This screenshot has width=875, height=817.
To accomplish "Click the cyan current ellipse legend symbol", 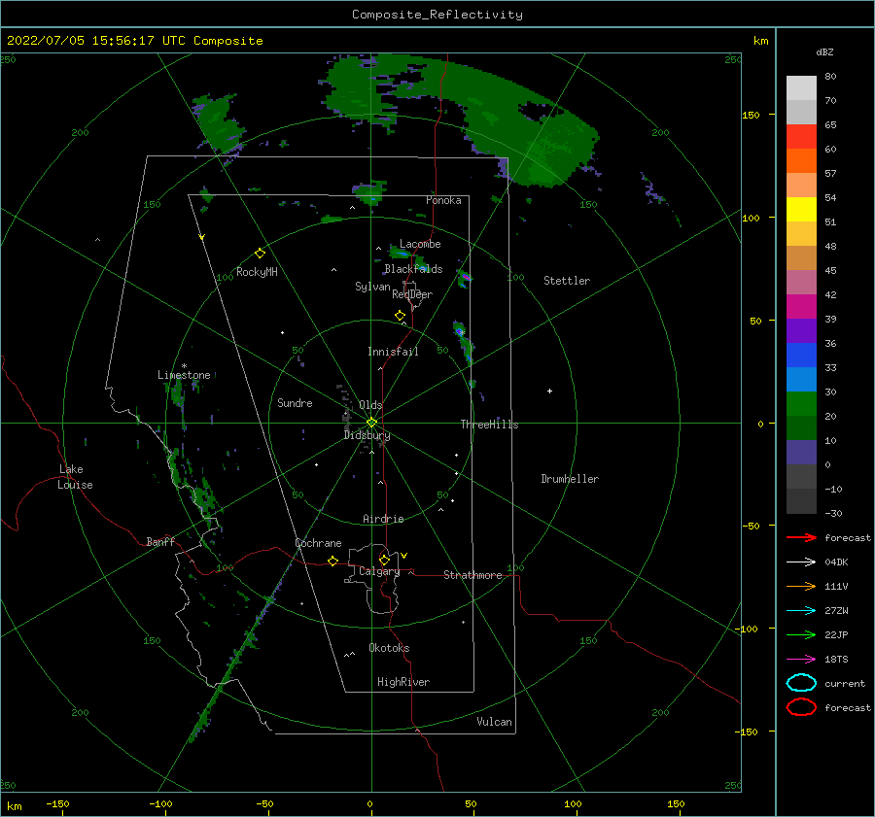I will (x=801, y=683).
